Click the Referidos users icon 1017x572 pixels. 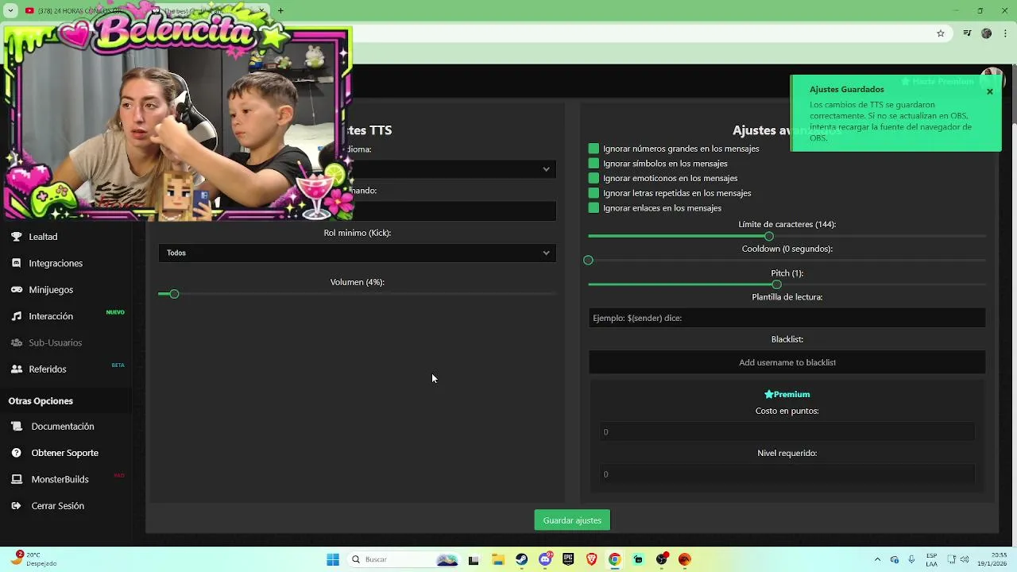(16, 369)
